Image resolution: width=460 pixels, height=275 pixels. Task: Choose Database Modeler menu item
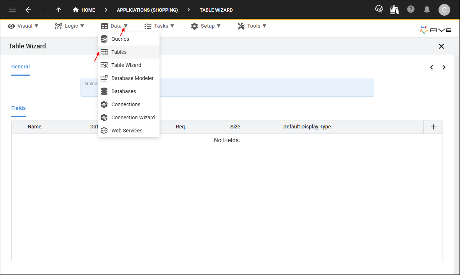tap(132, 78)
